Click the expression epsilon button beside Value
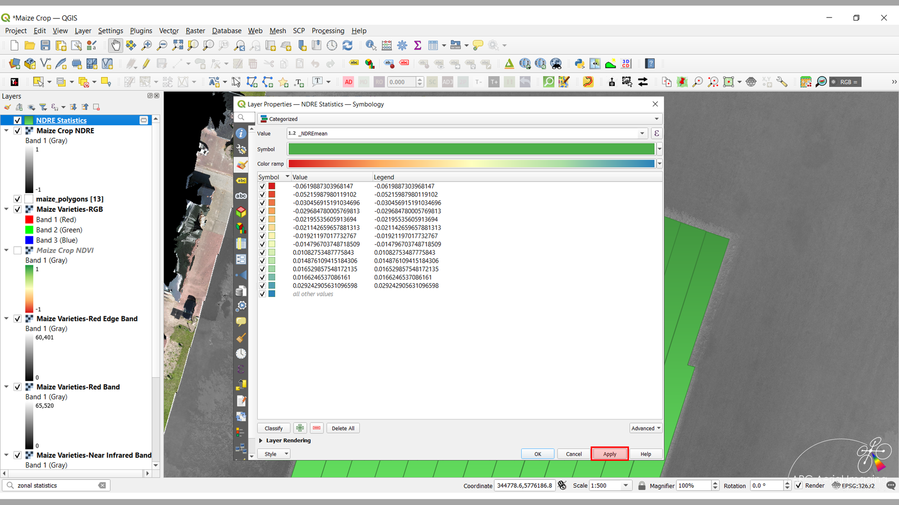Screen dimensions: 899x505 coord(656,133)
